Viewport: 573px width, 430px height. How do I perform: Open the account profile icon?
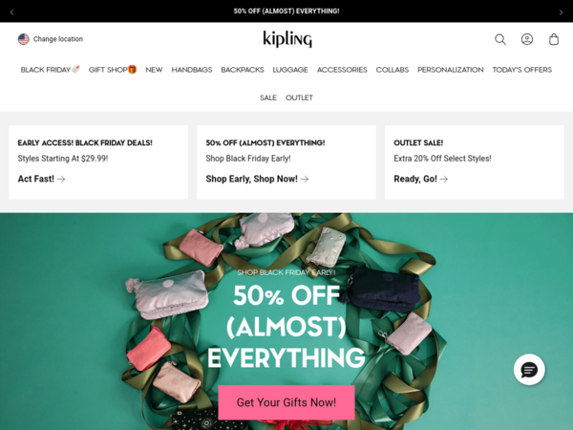point(527,39)
